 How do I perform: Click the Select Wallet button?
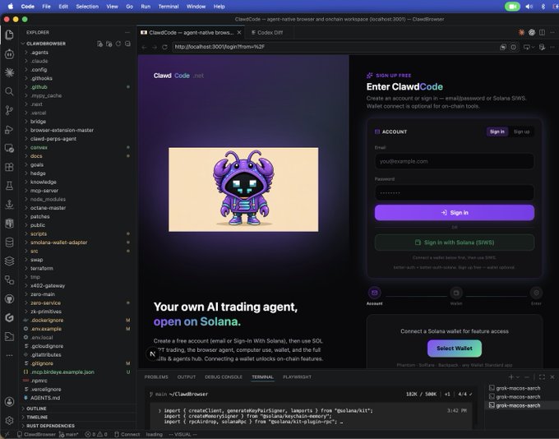click(454, 349)
